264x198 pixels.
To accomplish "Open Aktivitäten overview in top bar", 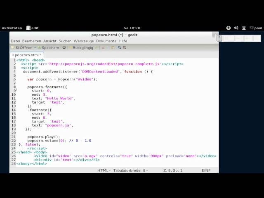I will coord(12,28).
